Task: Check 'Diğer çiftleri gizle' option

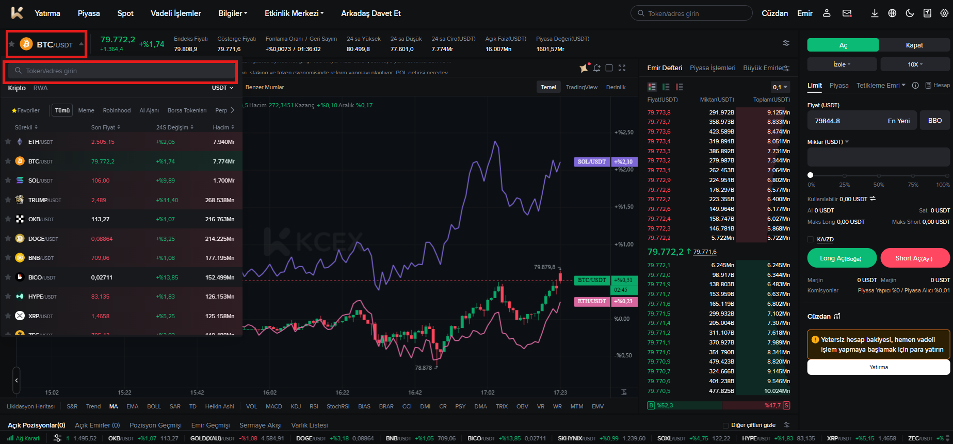Action: click(x=725, y=425)
